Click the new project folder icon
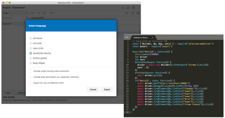Image resolution: width=225 pixels, height=118 pixels. (123, 8)
